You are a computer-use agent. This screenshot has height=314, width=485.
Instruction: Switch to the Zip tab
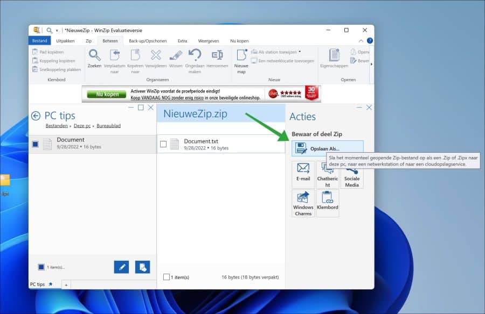click(x=89, y=41)
